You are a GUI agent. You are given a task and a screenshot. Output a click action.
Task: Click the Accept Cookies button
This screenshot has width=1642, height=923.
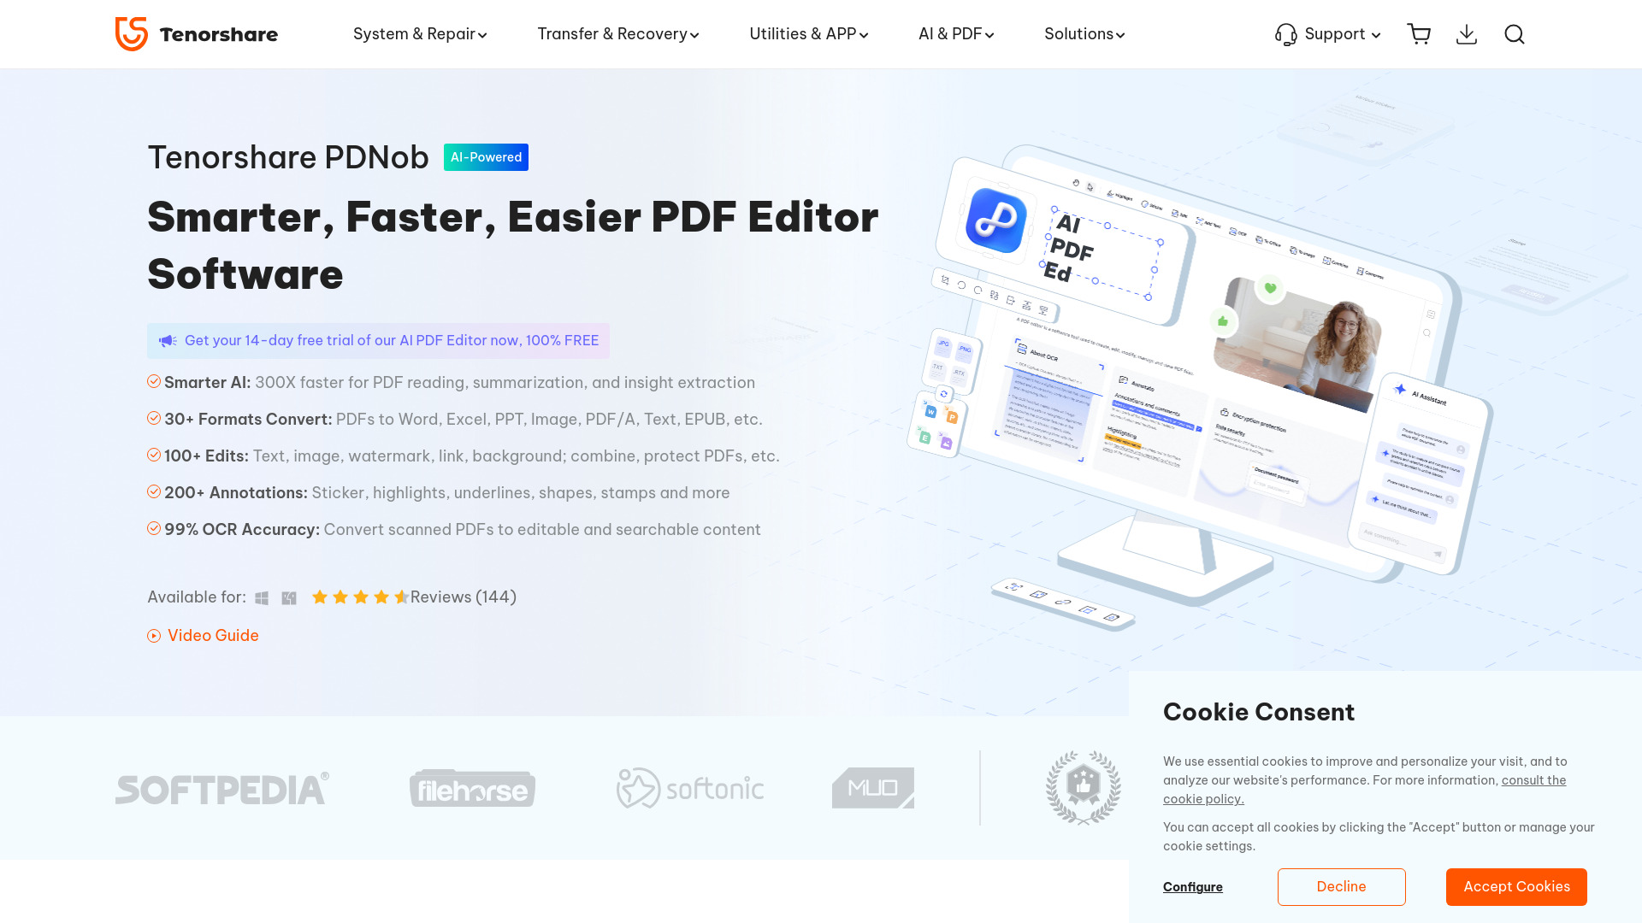1517,887
